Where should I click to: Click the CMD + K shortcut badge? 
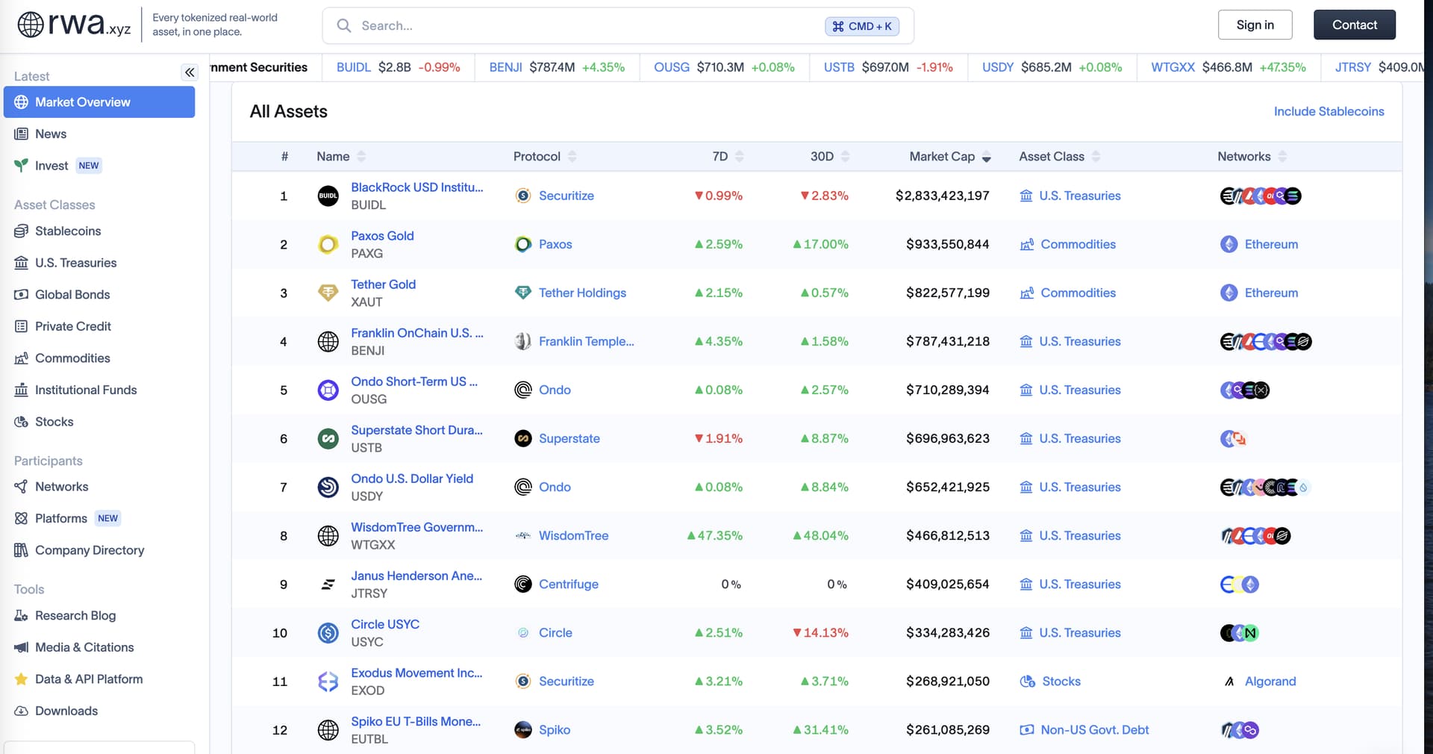point(862,26)
